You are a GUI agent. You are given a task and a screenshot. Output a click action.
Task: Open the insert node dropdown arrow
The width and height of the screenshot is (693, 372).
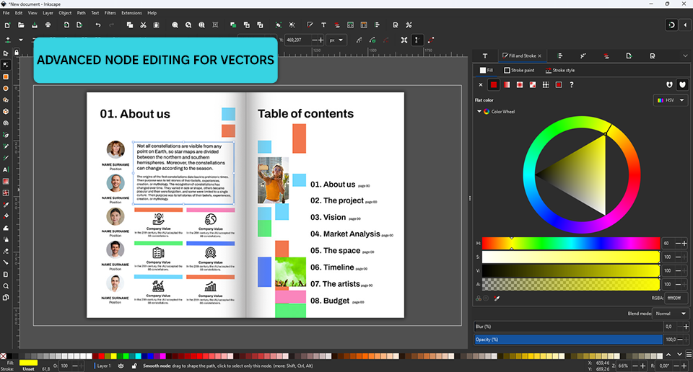[x=21, y=40]
